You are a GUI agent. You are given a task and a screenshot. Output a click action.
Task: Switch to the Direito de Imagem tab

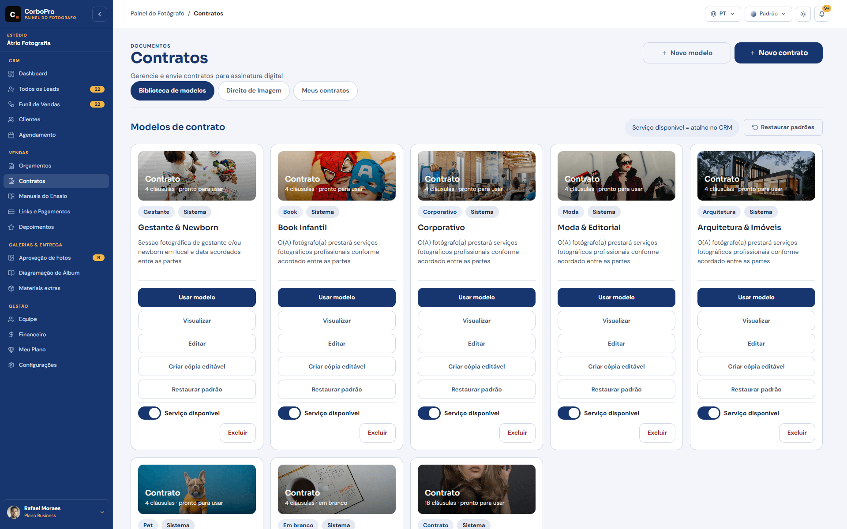click(254, 91)
